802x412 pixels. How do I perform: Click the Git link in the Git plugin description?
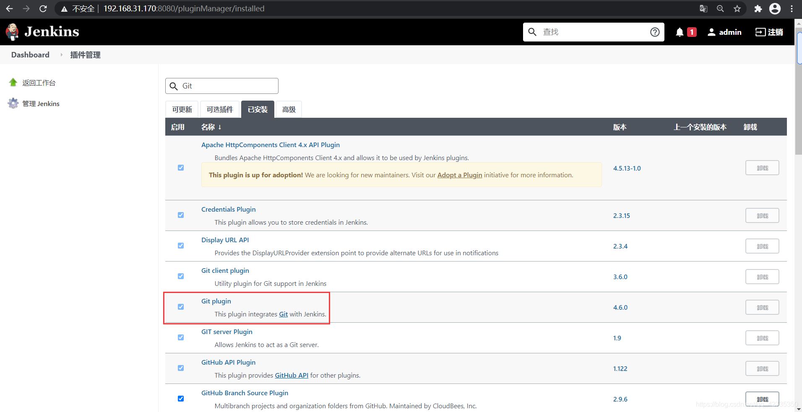coord(284,314)
